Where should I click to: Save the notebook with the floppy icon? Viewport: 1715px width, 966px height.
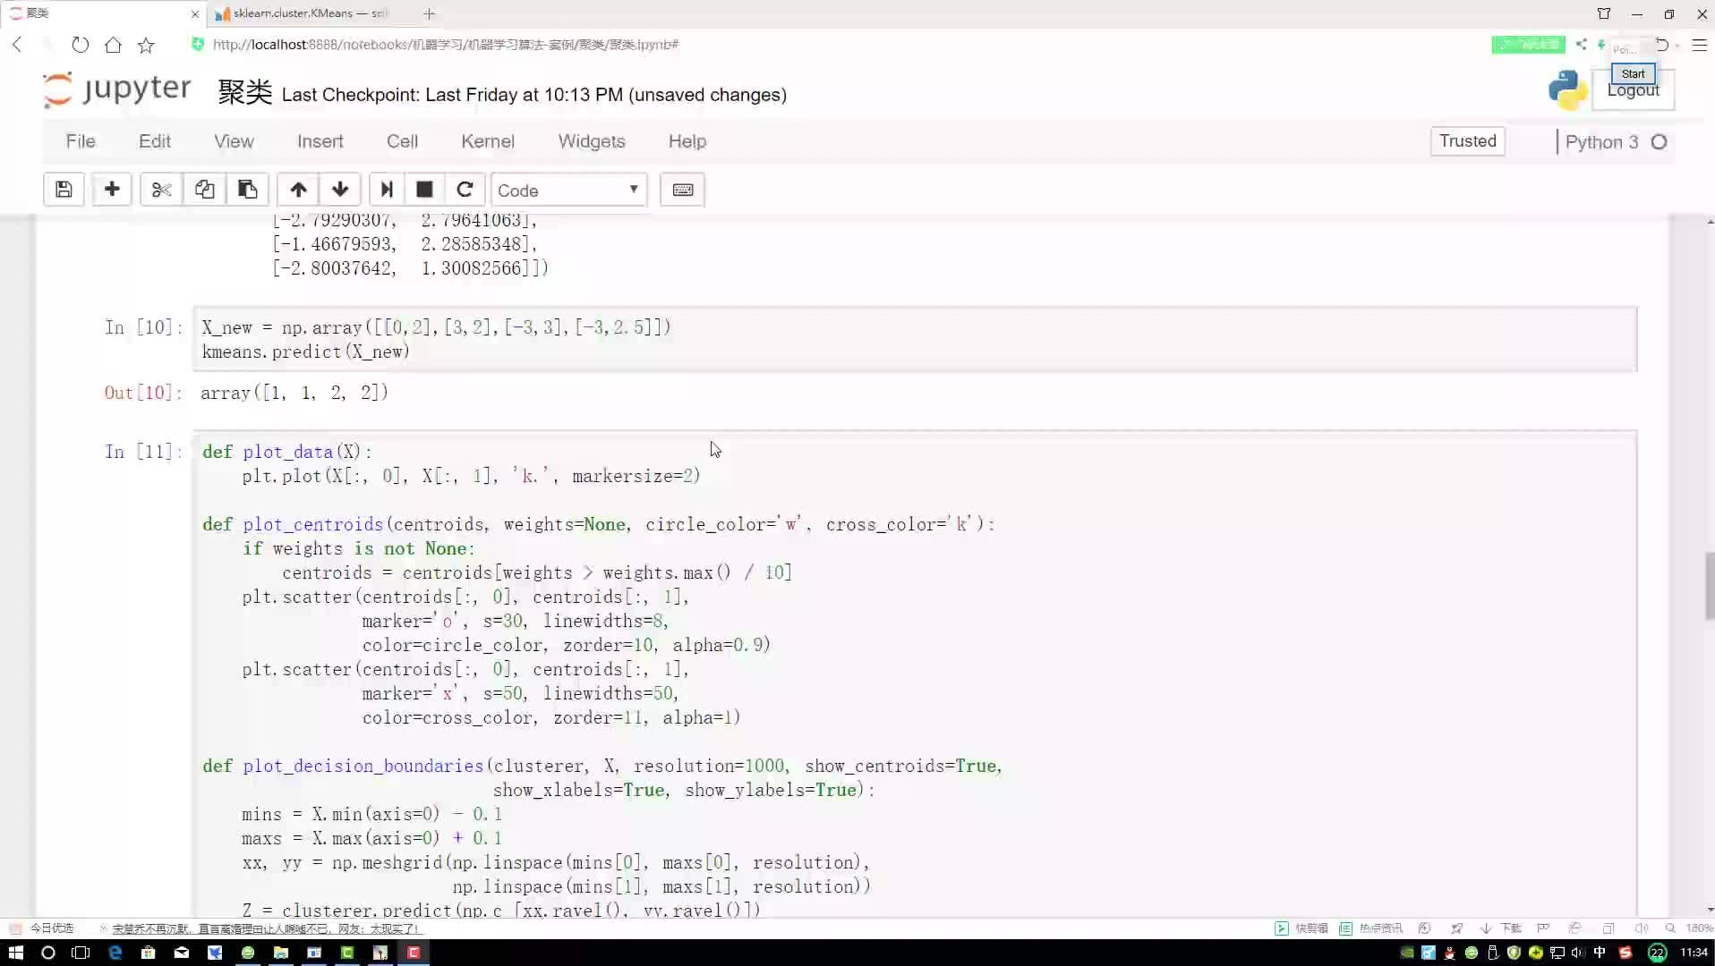pos(64,190)
